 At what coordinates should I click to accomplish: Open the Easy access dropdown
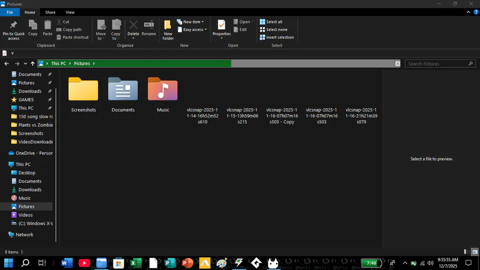[x=192, y=29]
